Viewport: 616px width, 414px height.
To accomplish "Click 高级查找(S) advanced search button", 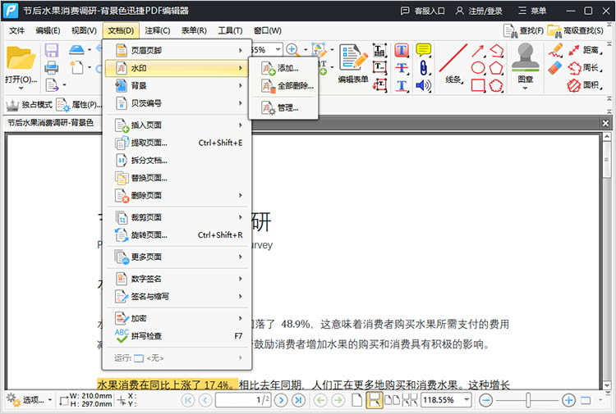I will 575,30.
